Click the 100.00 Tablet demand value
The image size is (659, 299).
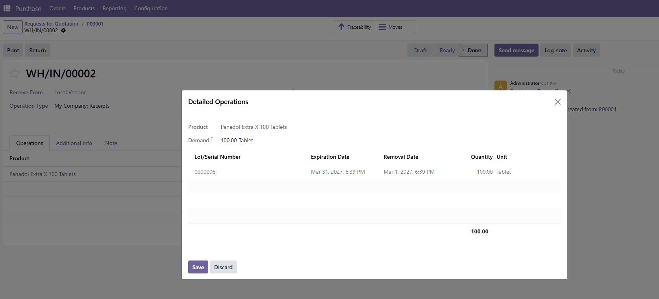[237, 140]
